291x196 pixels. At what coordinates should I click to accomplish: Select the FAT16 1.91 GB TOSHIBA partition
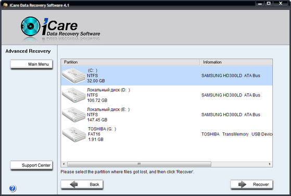click(167, 134)
